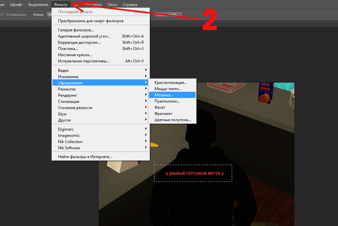Choose Пуантилизм filter
Screen dimensions: 338x226
[172, 101]
